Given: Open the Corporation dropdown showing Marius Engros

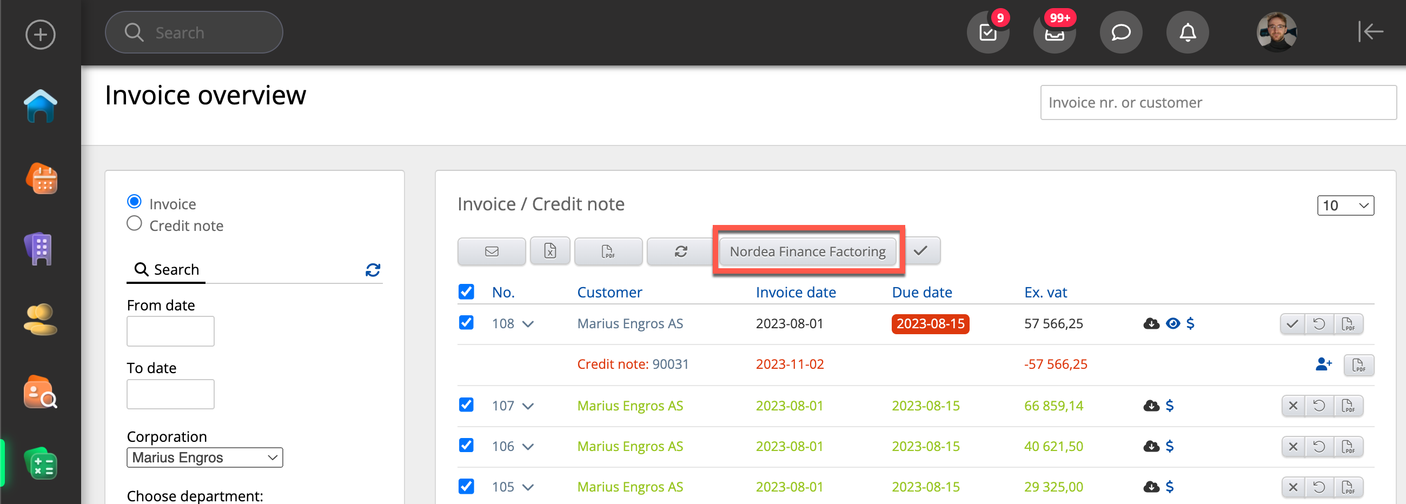Looking at the screenshot, I should [x=204, y=457].
